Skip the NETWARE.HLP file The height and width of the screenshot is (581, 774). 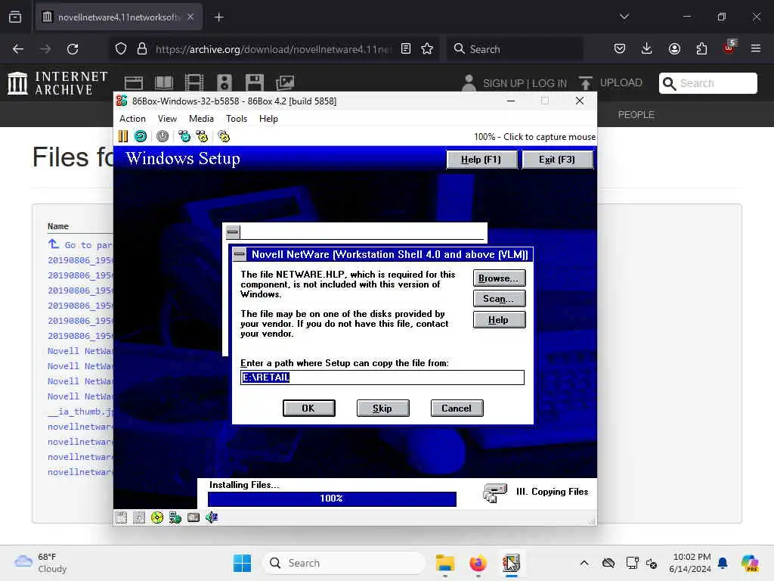pos(382,408)
